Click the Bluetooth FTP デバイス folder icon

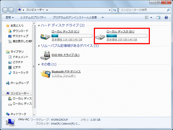coord(45,74)
